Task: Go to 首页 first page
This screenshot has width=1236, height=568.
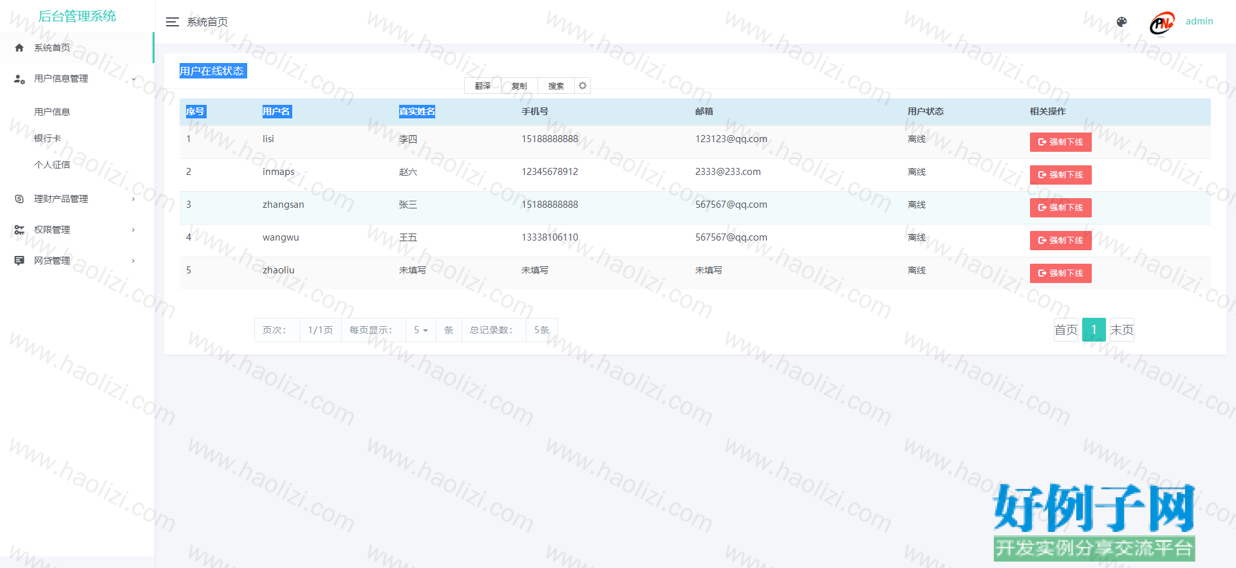Action: (1066, 330)
